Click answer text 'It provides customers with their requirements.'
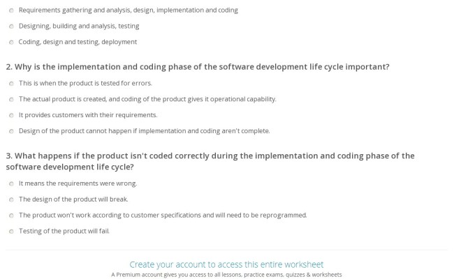454x279 pixels. [x=88, y=115]
